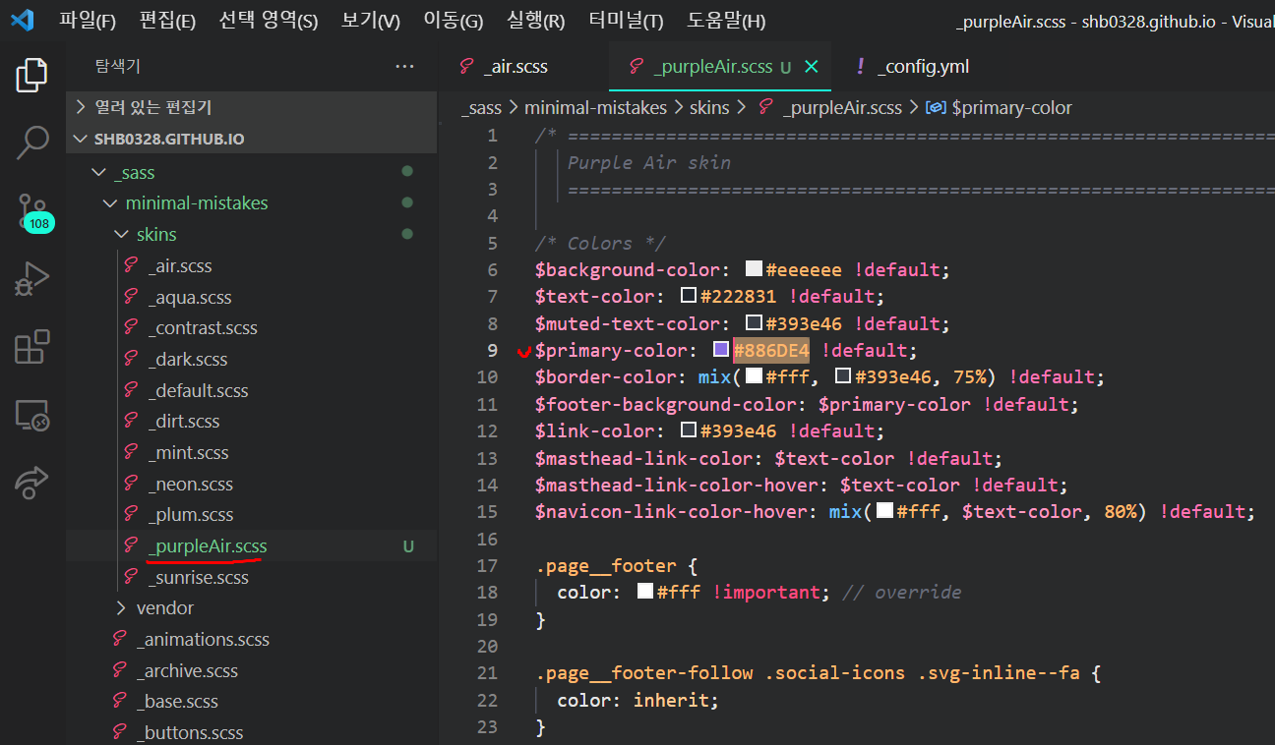Switch to the _config.yml tab
Image resolution: width=1275 pixels, height=745 pixels.
912,67
